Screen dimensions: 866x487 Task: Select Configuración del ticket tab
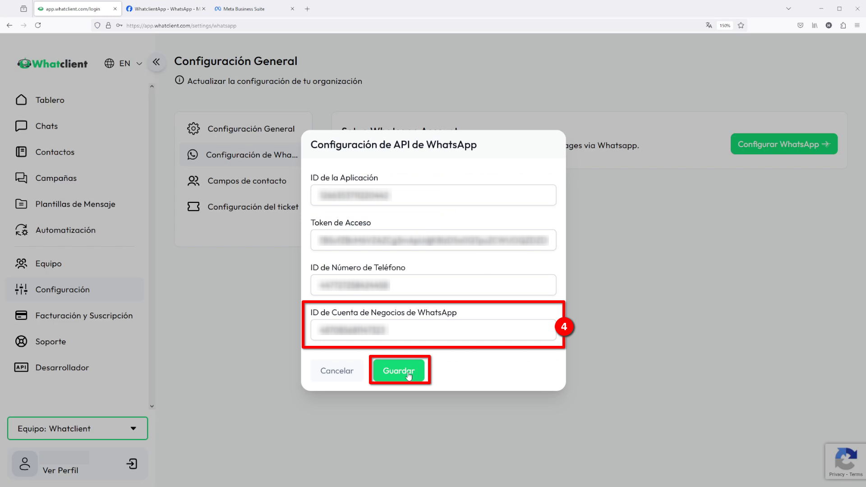[244, 207]
